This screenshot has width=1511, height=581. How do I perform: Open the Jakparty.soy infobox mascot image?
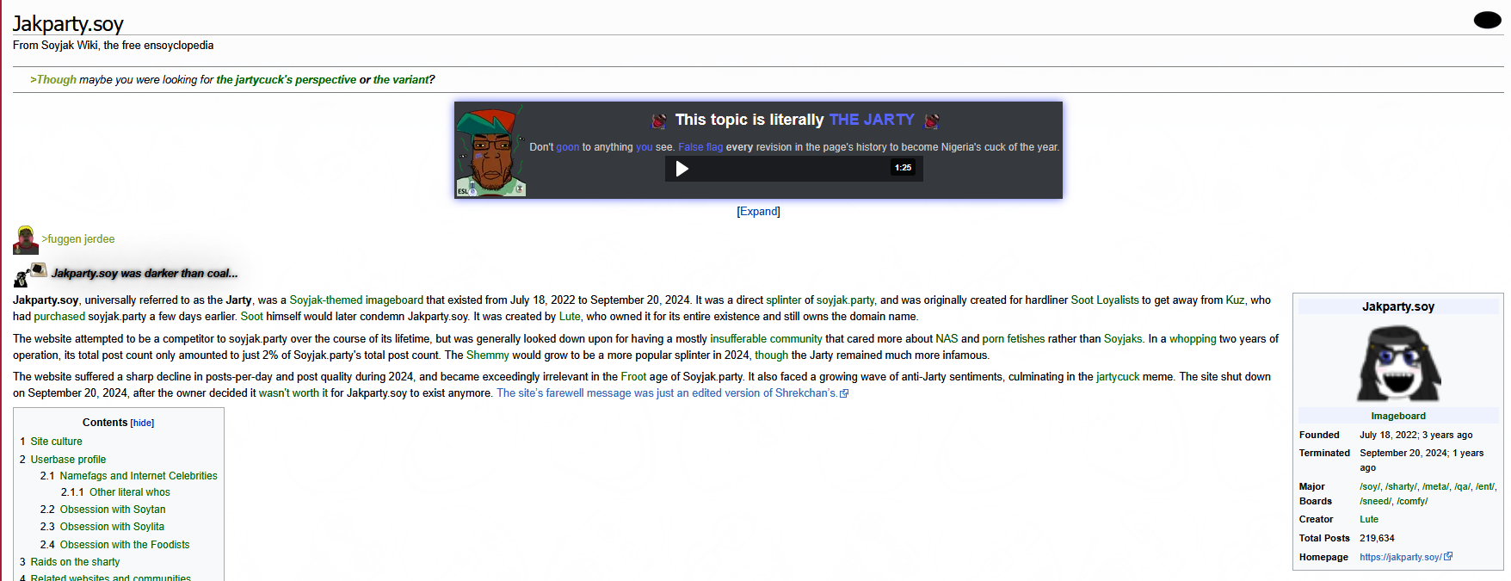point(1398,362)
